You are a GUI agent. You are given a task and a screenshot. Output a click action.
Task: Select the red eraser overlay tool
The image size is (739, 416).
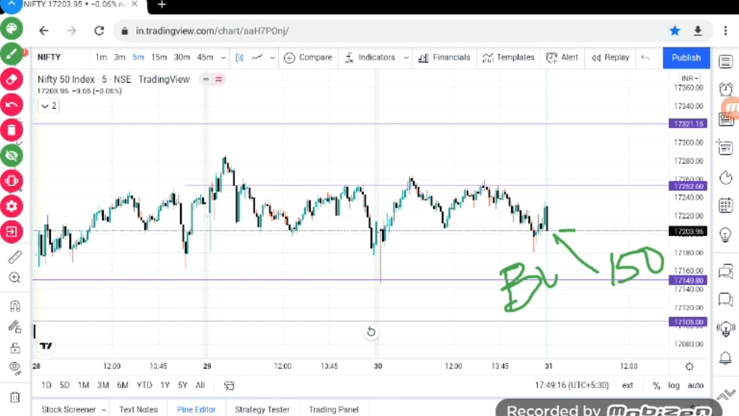[x=12, y=80]
